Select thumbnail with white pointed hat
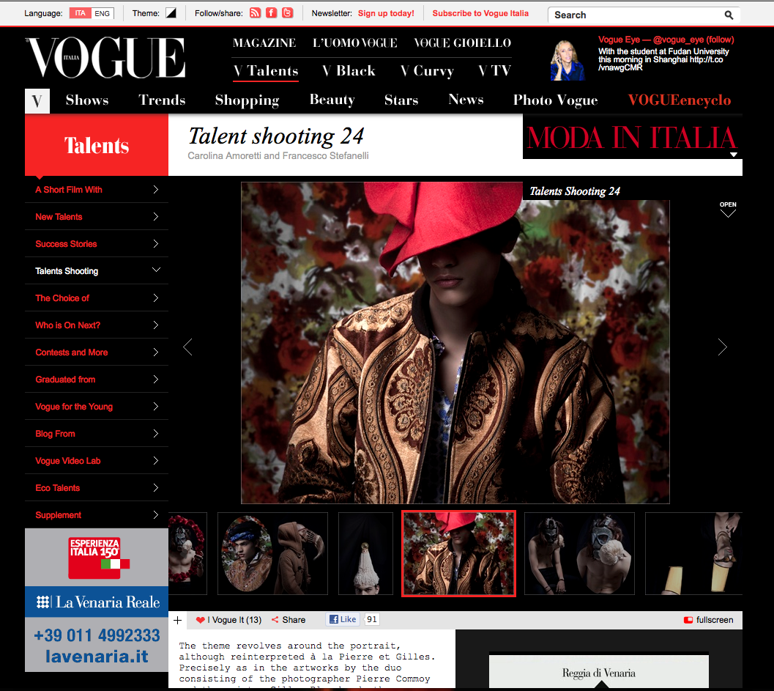774x691 pixels. pos(366,554)
